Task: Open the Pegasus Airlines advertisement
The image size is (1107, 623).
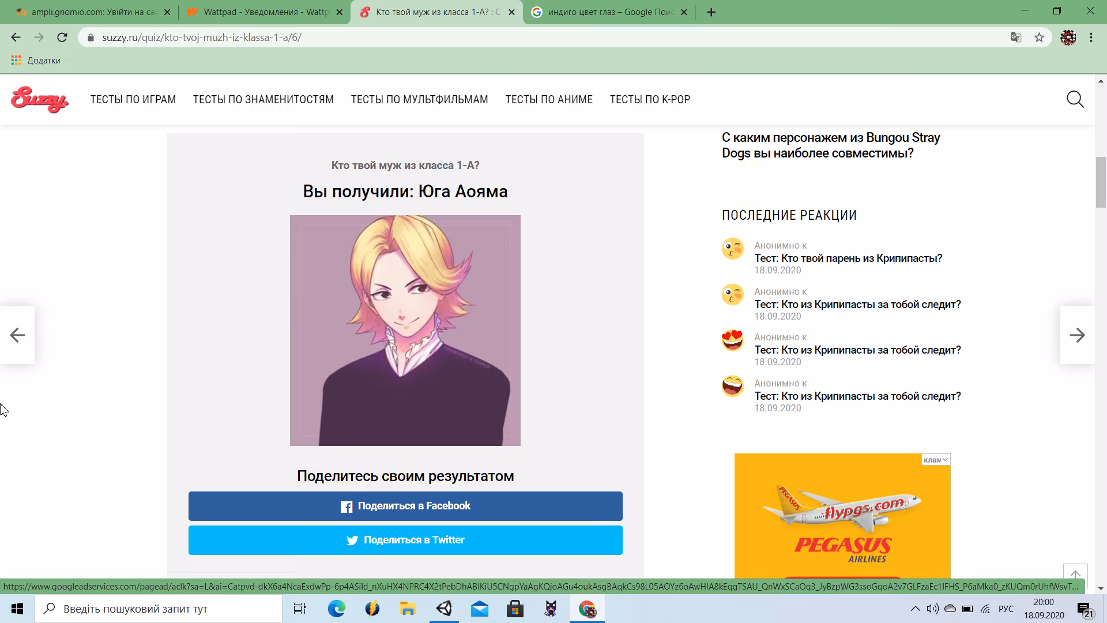Action: [842, 516]
